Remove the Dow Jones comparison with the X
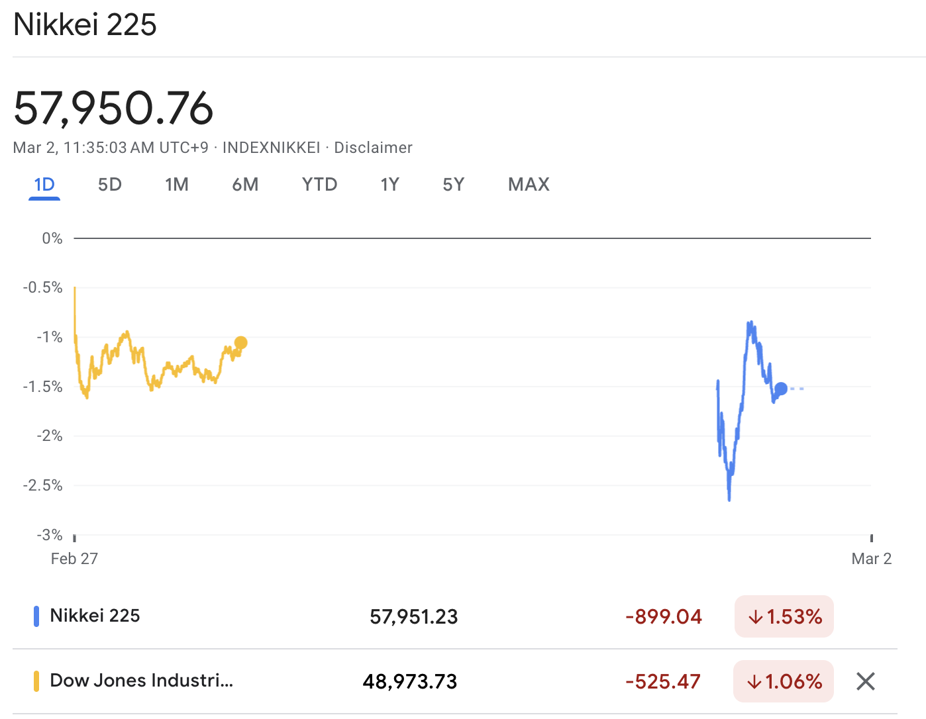926x719 pixels. coord(865,681)
